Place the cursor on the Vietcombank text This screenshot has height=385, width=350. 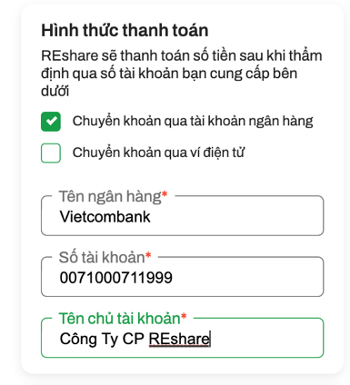point(105,217)
